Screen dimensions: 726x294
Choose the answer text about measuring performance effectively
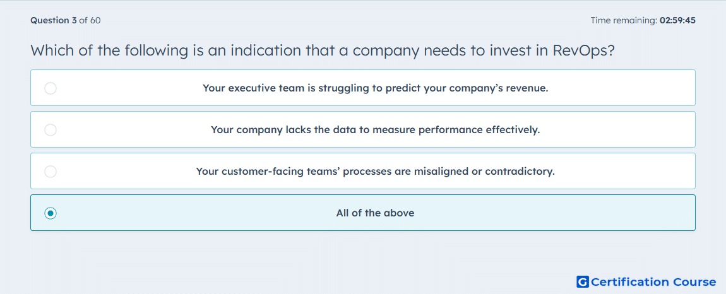pos(375,130)
